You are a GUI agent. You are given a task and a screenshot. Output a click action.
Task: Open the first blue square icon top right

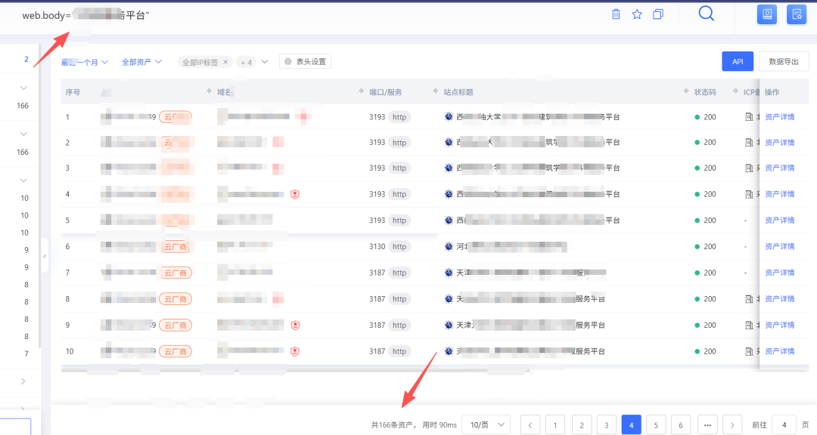click(767, 14)
